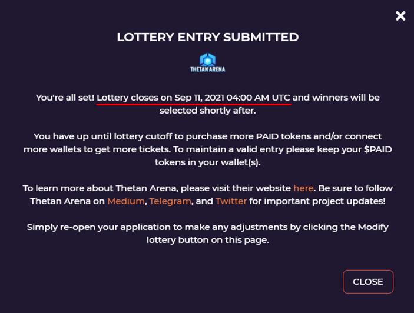Click the lottery button on this page line

(x=208, y=240)
